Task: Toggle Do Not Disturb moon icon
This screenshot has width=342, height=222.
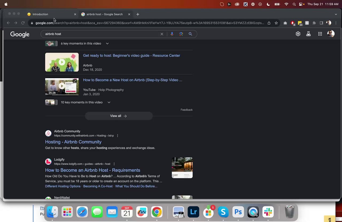Action: [268, 4]
